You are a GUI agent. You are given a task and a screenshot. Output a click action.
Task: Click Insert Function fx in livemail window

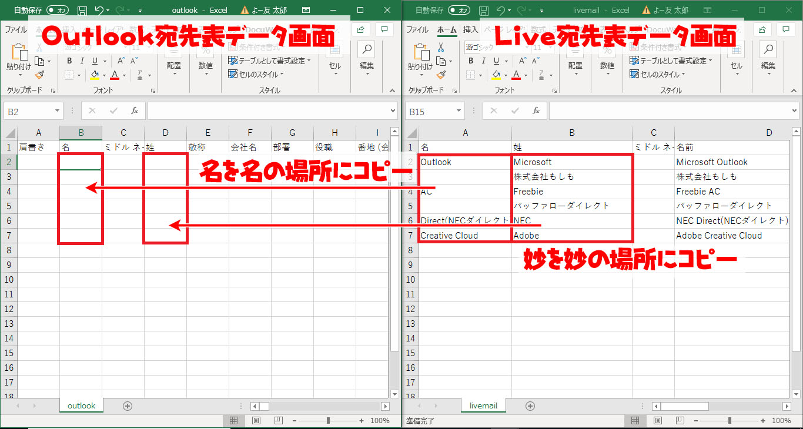(x=536, y=110)
